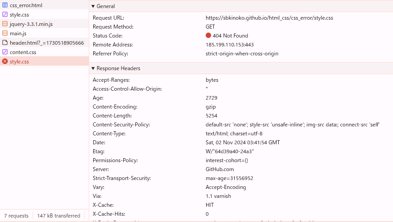This screenshot has height=222, width=393.
Task: Click the Content-Security-Policy header value
Action: pyautogui.click(x=293, y=125)
